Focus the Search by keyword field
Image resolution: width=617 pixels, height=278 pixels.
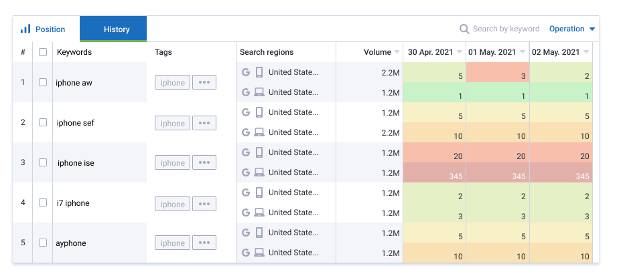(506, 29)
